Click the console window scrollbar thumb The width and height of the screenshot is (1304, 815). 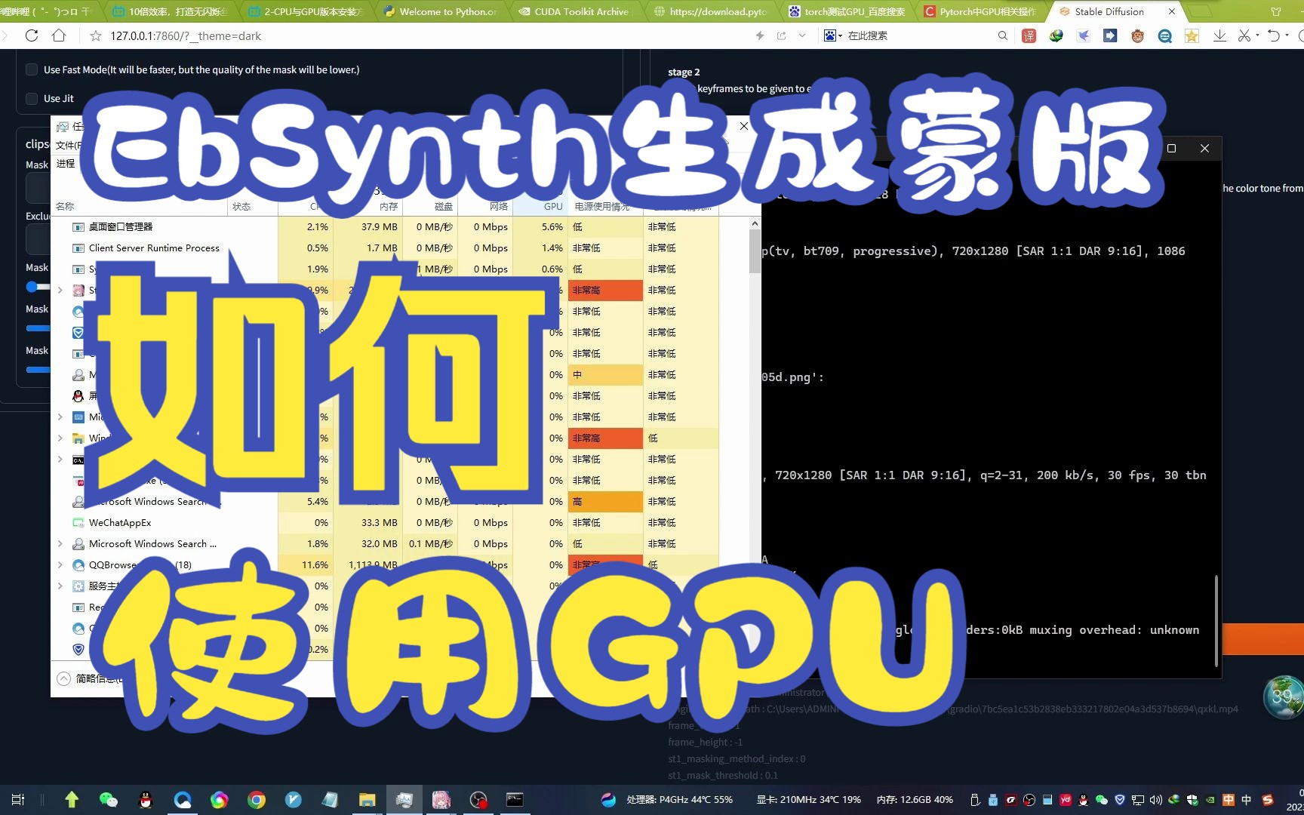1216,620
